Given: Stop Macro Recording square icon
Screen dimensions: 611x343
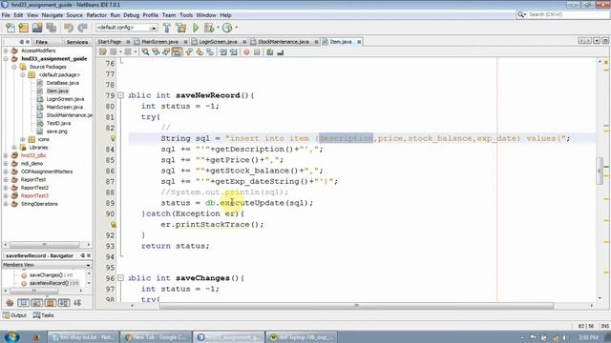Looking at the screenshot, I should click(257, 52).
